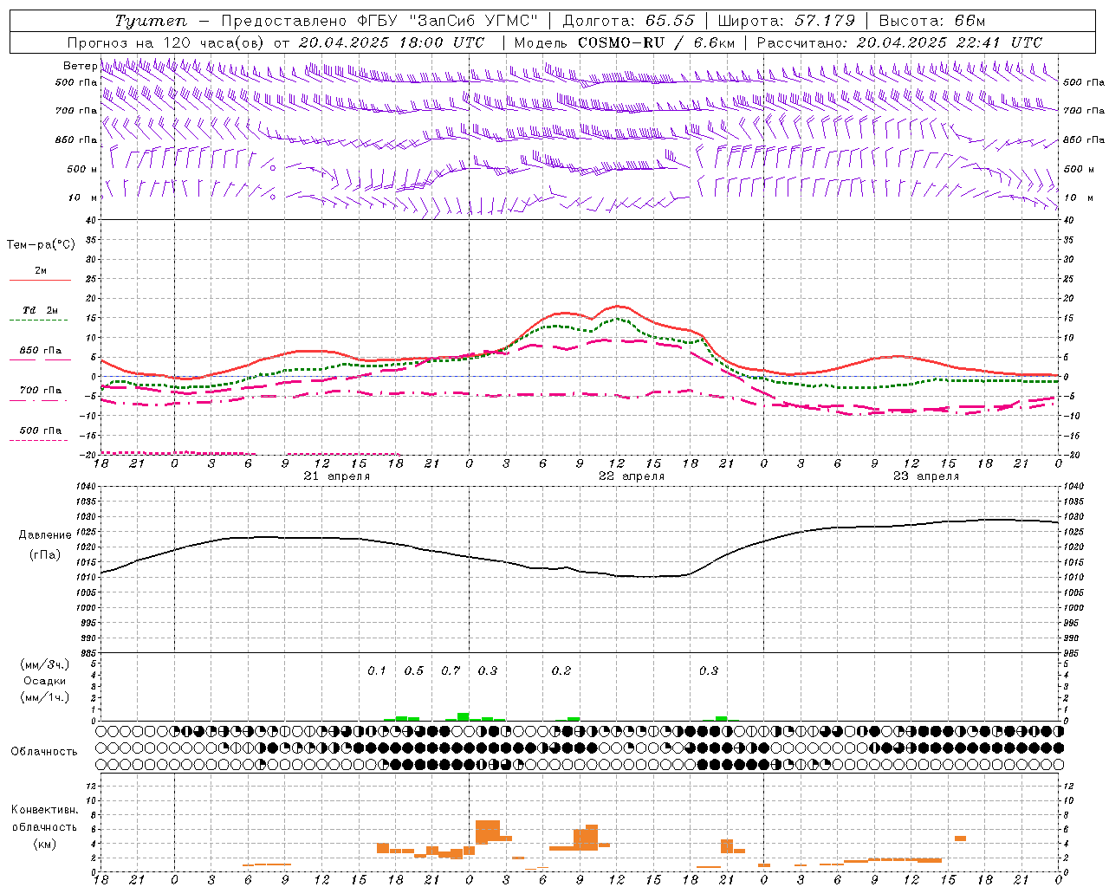The image size is (1109, 887).
Task: Select the "Осадки" precipitation panel label
Action: click(45, 681)
